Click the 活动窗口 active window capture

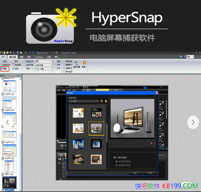pyautogui.click(x=17, y=65)
